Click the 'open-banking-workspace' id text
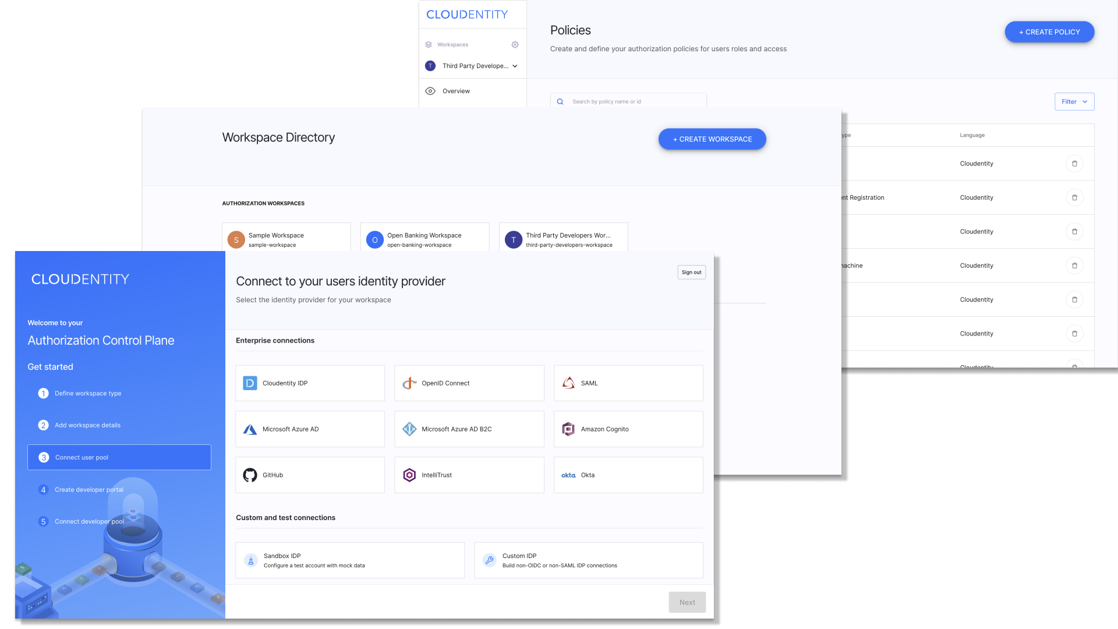 [419, 245]
